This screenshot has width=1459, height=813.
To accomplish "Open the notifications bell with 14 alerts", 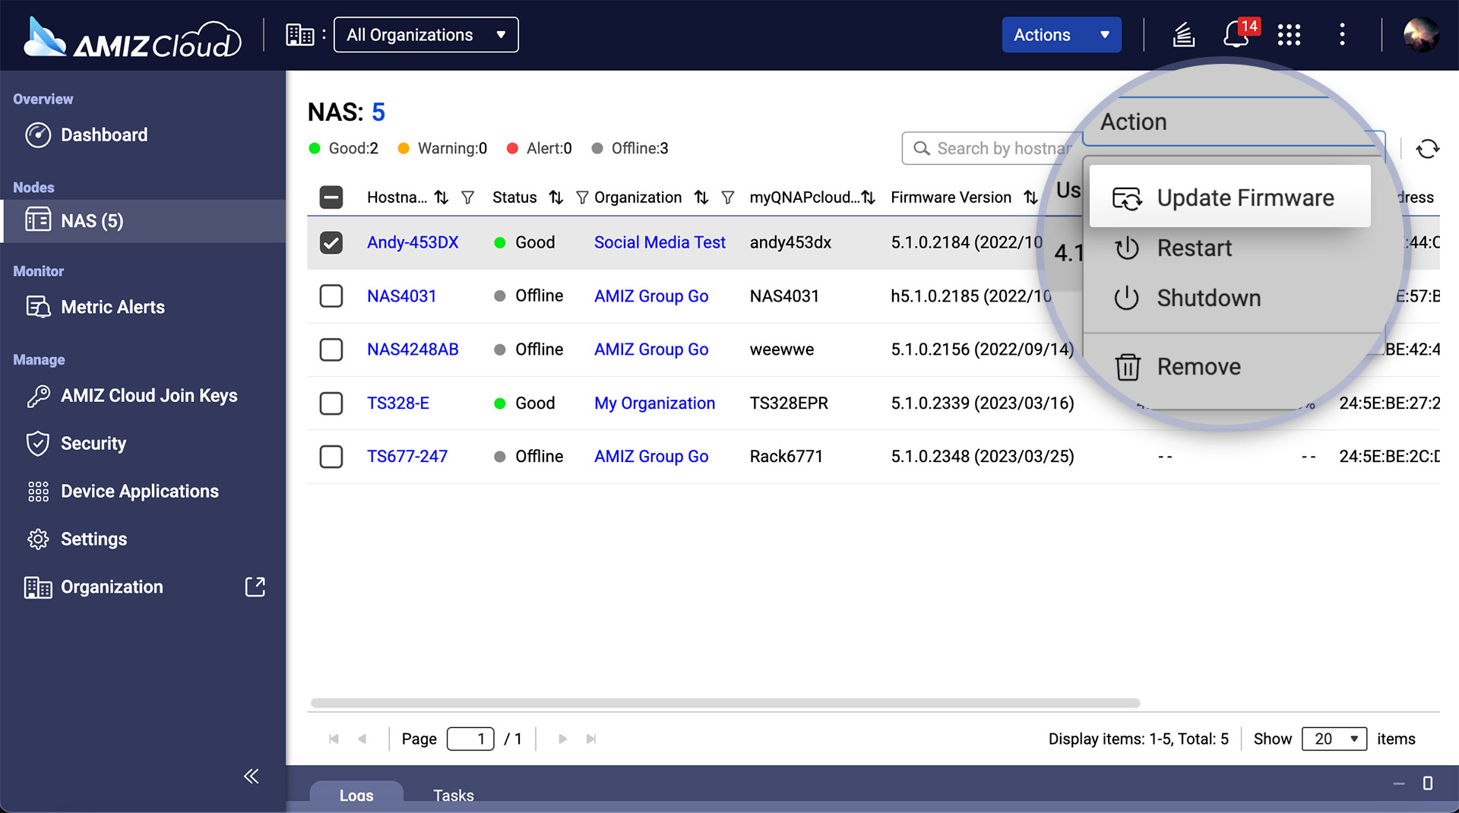I will tap(1236, 34).
